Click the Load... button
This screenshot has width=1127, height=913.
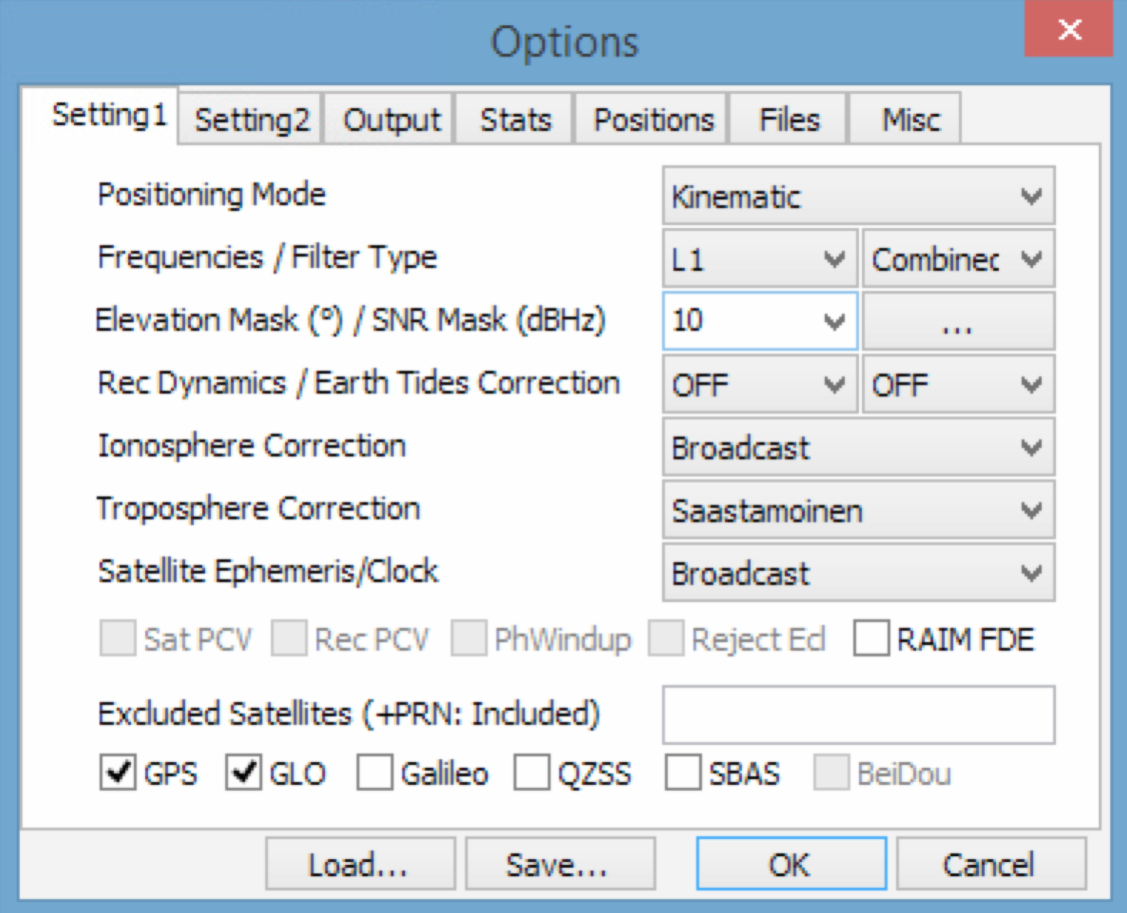pos(360,864)
